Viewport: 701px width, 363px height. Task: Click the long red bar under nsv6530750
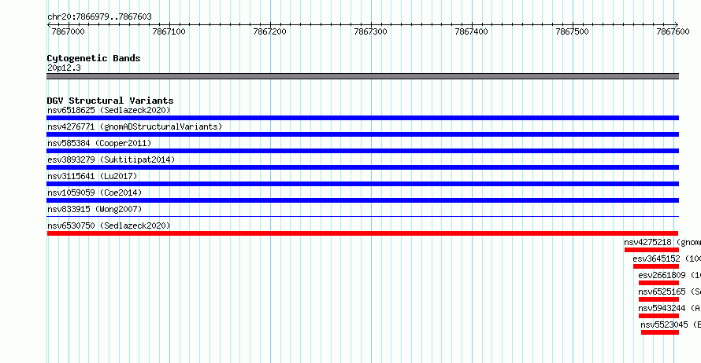point(362,233)
